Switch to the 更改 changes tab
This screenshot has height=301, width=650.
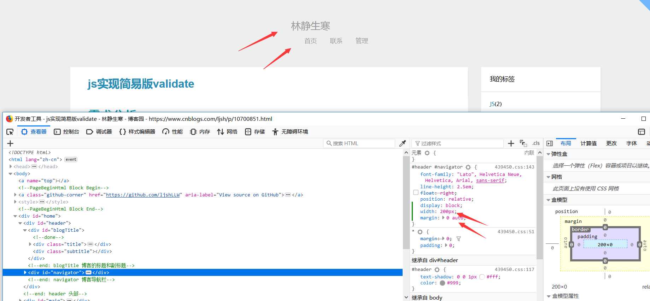tap(611, 143)
